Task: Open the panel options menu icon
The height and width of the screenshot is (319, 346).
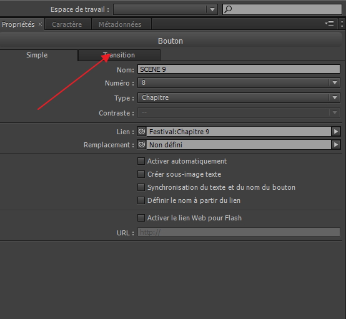Action: coord(329,23)
